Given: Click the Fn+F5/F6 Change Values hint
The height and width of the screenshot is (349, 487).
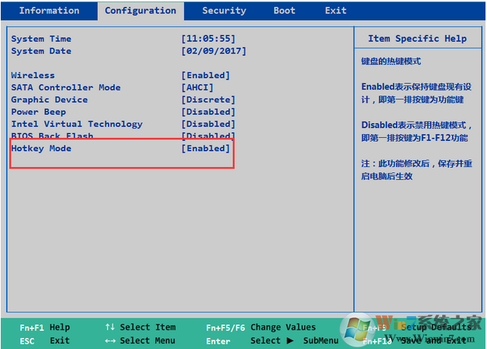Looking at the screenshot, I should [261, 327].
